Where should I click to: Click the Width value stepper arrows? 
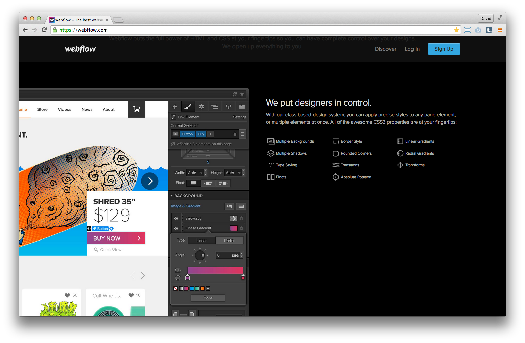click(x=206, y=173)
